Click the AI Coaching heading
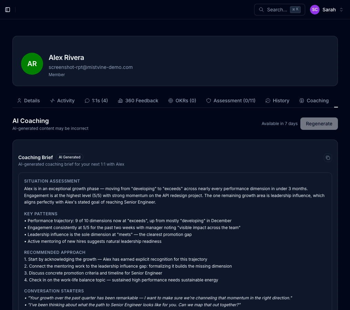 click(31, 121)
